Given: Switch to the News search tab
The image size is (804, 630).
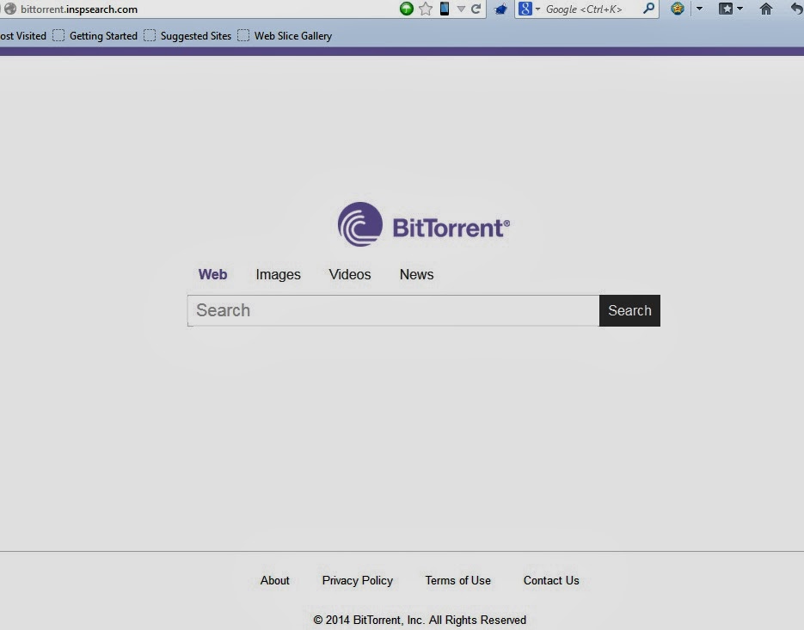Looking at the screenshot, I should (x=416, y=274).
